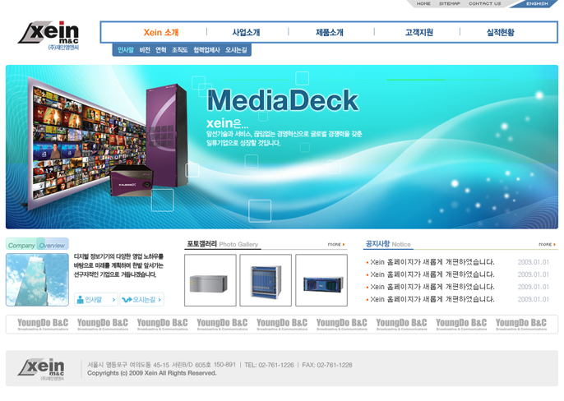
Task: Click the Xein m&c logo in header
Action: (49, 35)
